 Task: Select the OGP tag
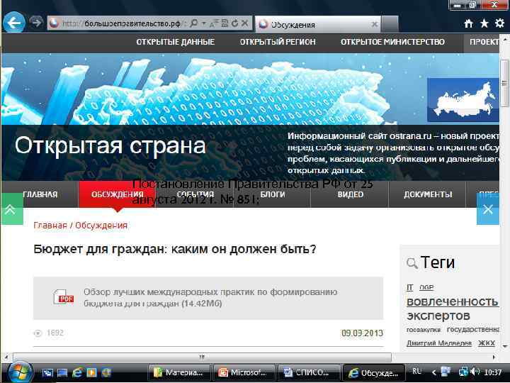426,287
